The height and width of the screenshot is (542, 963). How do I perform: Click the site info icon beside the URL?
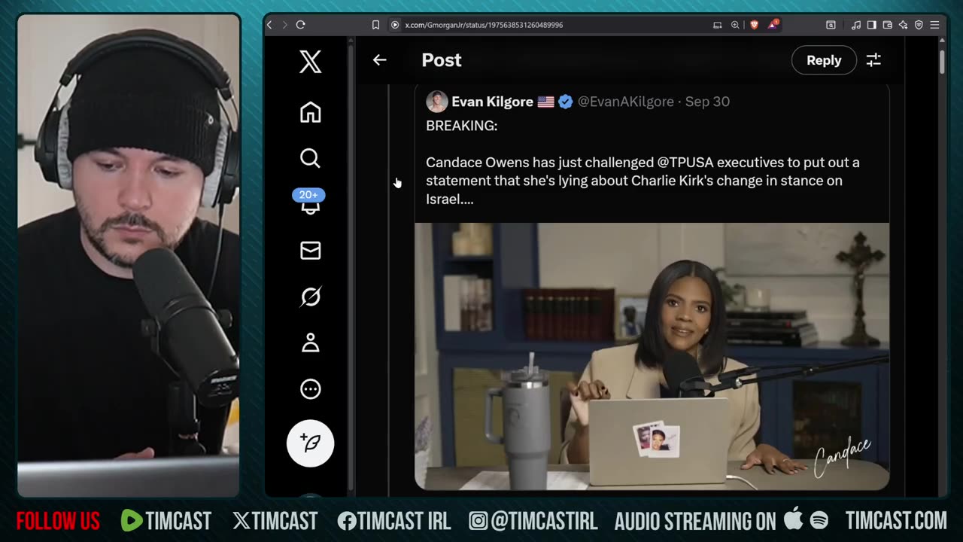[x=394, y=25]
